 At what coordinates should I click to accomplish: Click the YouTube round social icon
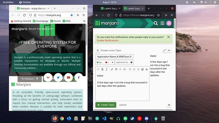tap(69, 77)
